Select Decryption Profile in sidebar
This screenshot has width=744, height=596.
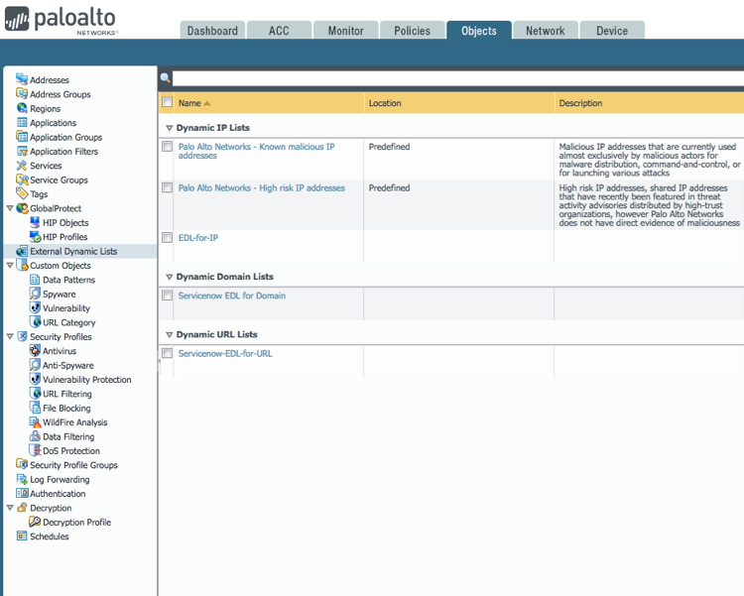coord(76,522)
